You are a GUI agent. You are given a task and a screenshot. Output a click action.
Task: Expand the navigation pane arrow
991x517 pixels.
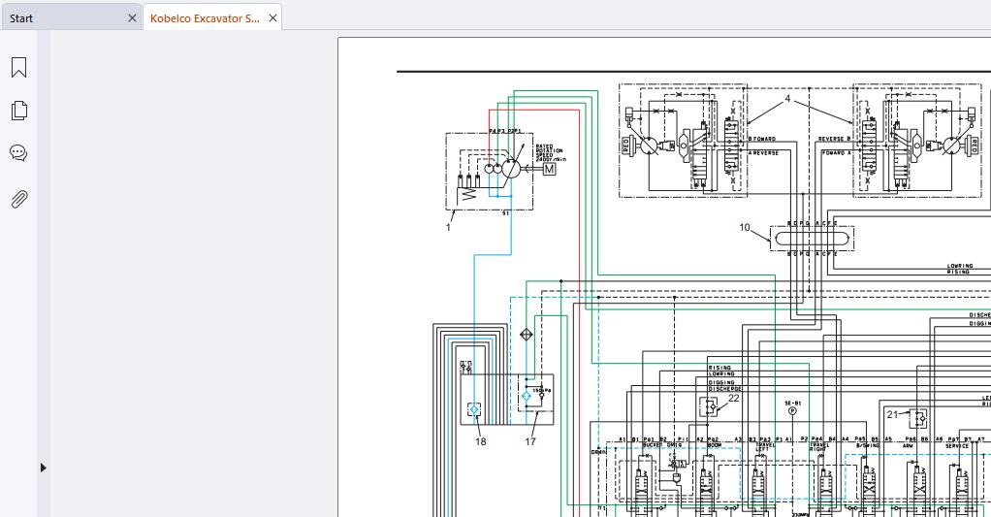(43, 468)
